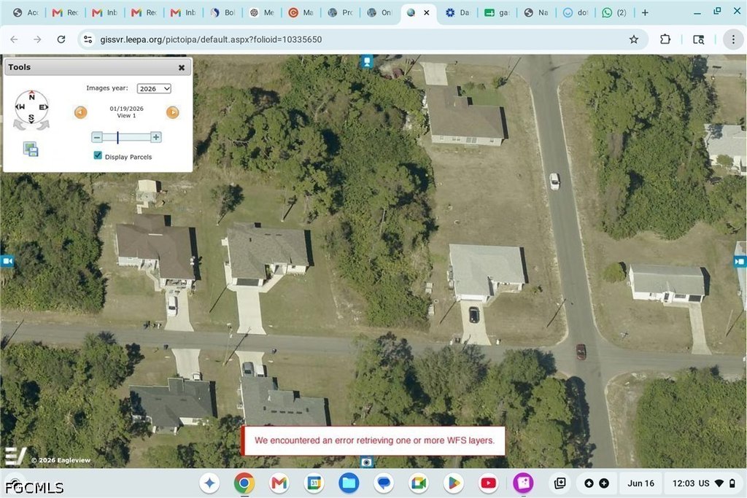Reload the page
The image size is (747, 498).
pyautogui.click(x=61, y=39)
